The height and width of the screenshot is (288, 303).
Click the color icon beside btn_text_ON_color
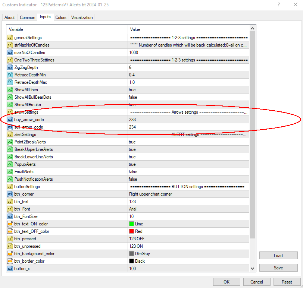click(10, 224)
